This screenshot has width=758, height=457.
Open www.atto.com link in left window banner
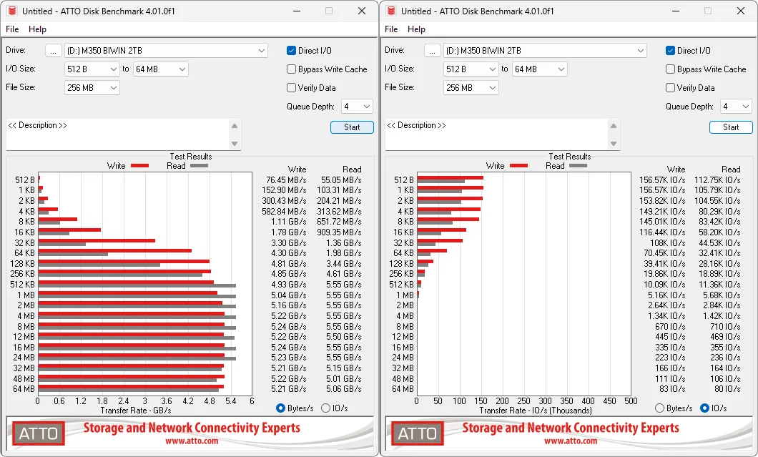click(x=192, y=441)
